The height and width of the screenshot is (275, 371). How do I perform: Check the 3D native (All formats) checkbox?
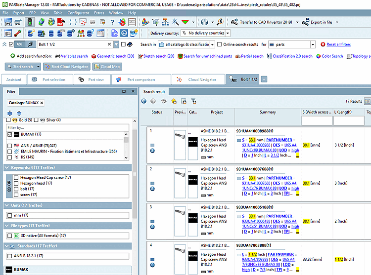10,236
